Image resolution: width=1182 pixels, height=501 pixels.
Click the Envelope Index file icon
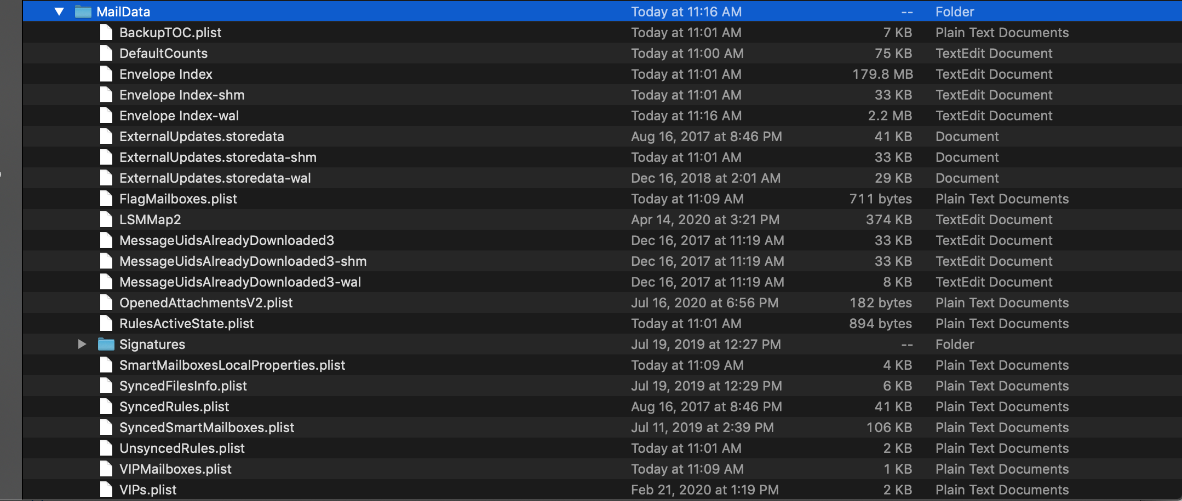coord(106,74)
